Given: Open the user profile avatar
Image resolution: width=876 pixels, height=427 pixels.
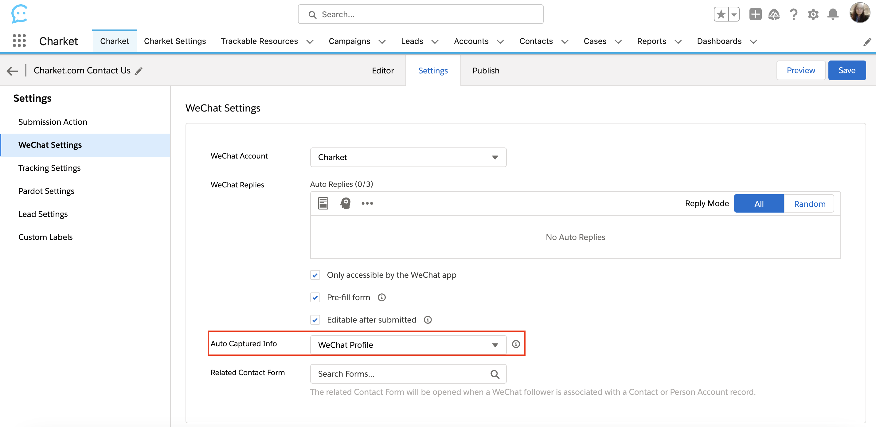Looking at the screenshot, I should click(859, 13).
